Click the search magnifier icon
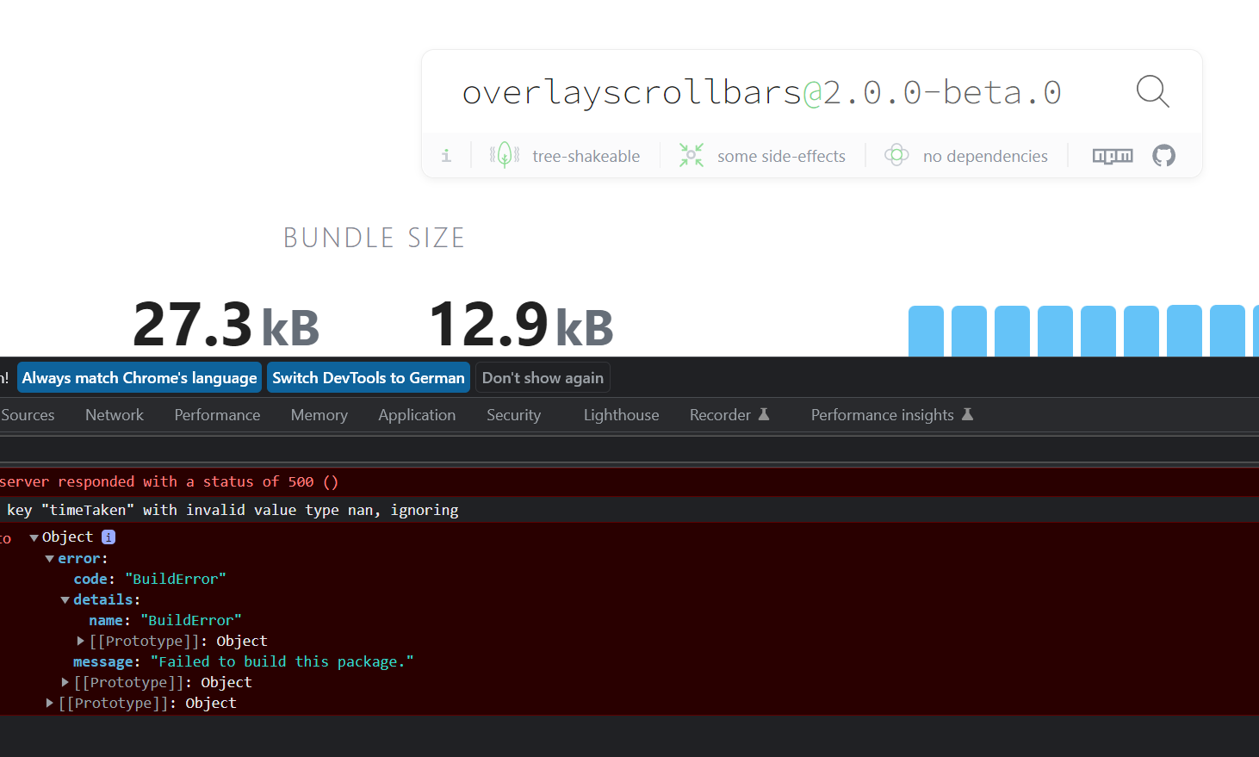This screenshot has height=757, width=1259. click(1151, 90)
